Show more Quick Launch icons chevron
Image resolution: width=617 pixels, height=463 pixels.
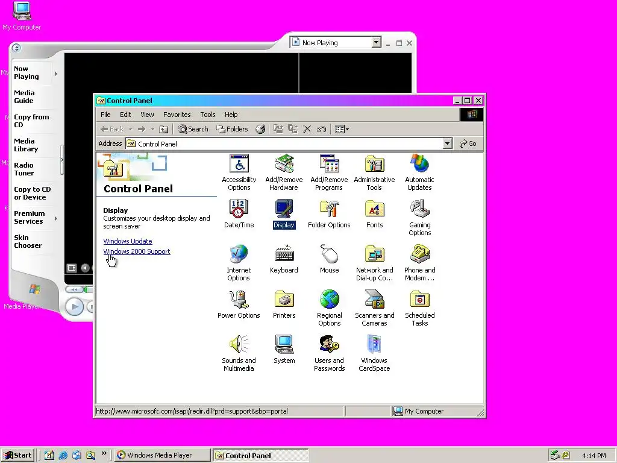pyautogui.click(x=104, y=453)
